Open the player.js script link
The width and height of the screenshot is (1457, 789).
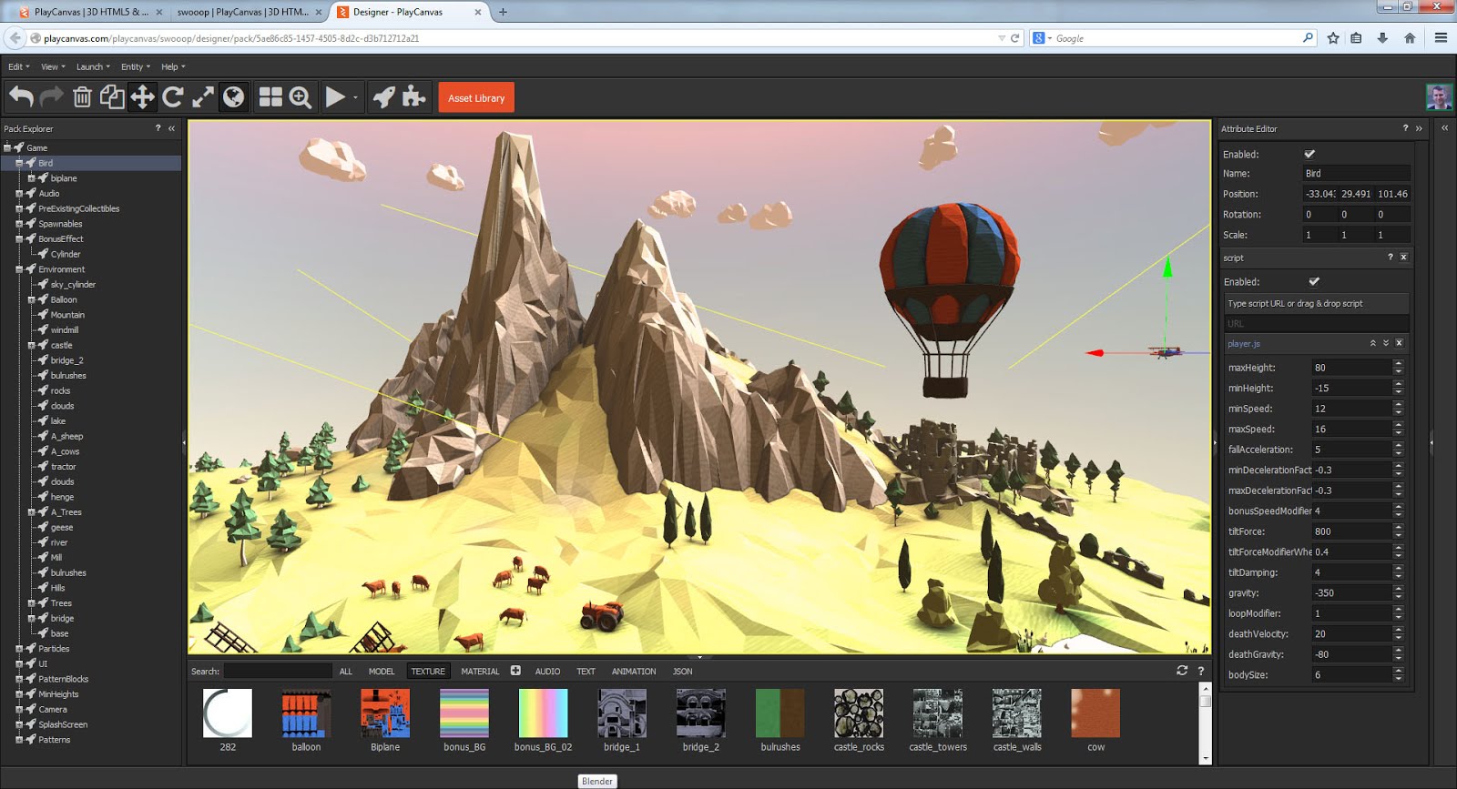(x=1244, y=344)
